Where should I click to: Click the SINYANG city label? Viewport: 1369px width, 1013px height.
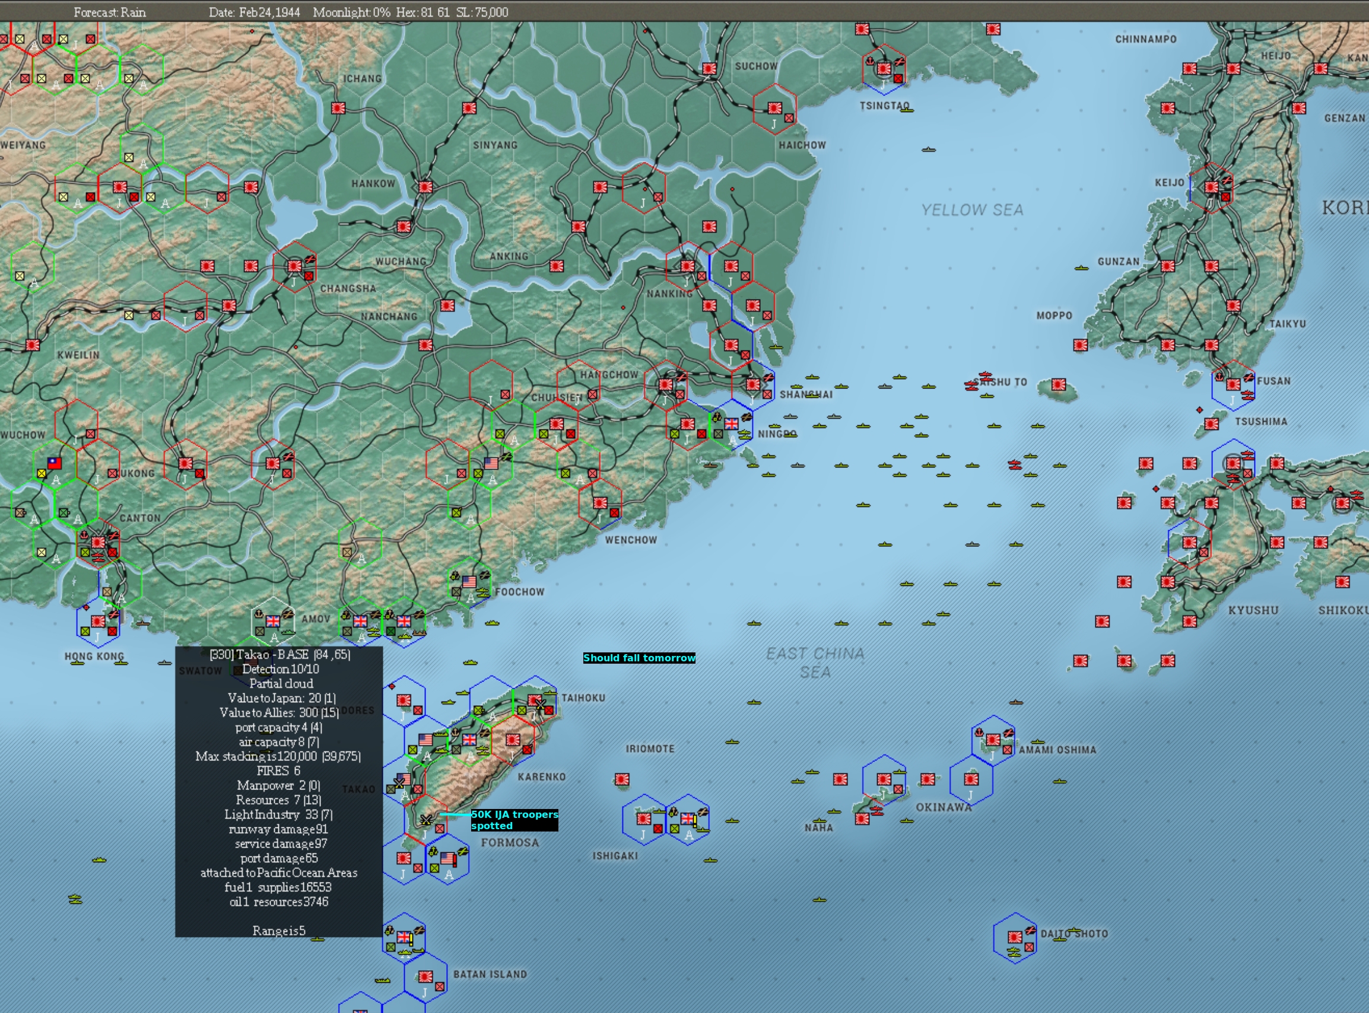pyautogui.click(x=495, y=145)
